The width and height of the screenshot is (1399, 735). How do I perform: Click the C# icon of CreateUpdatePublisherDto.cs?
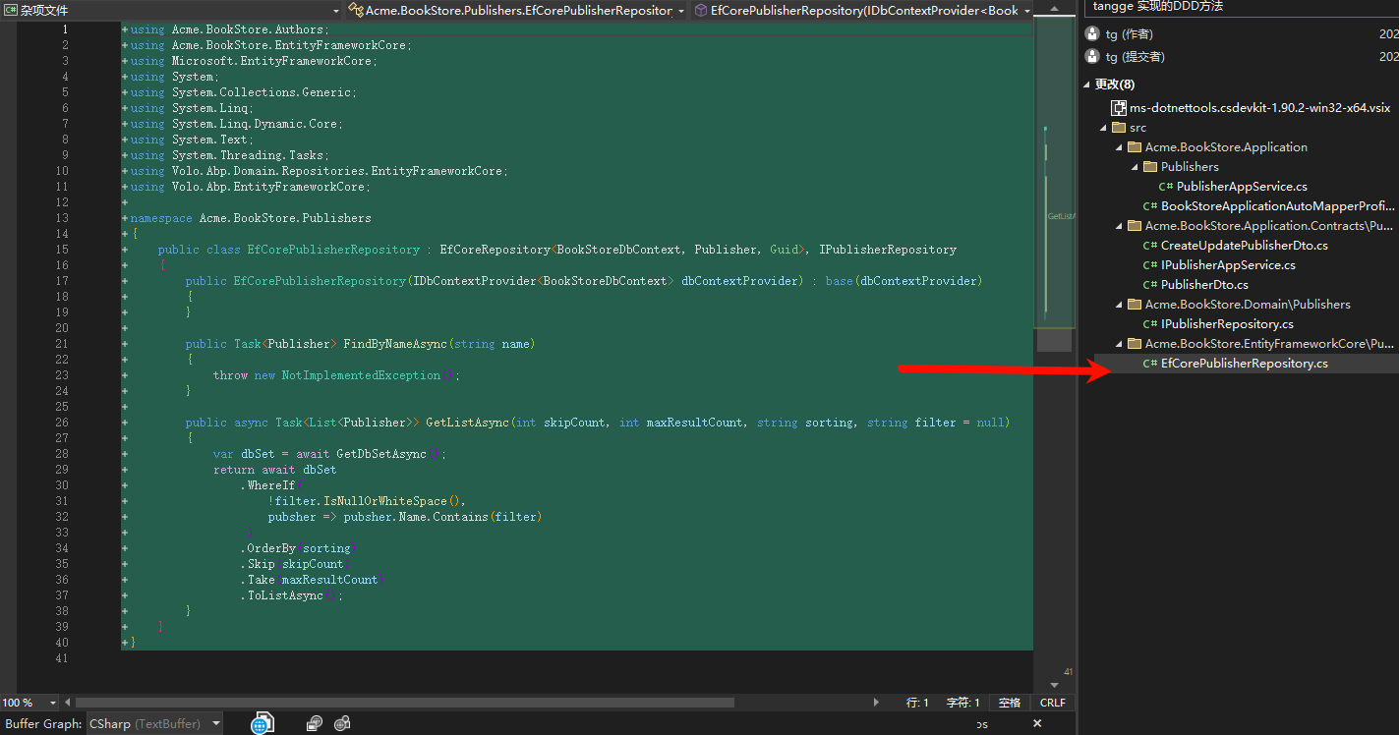[x=1149, y=246]
